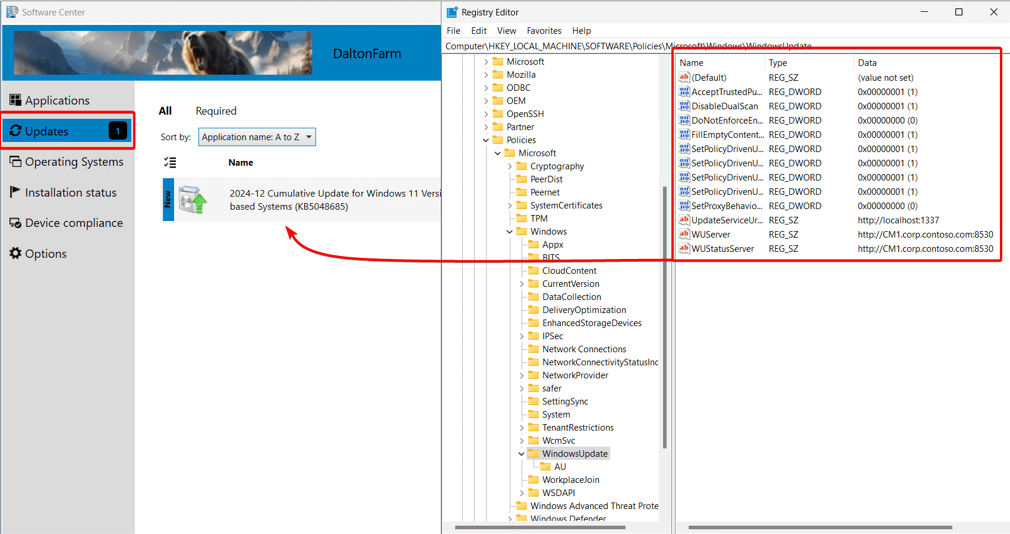1010x534 pixels.
Task: Open the Sort by dropdown
Action: click(257, 137)
